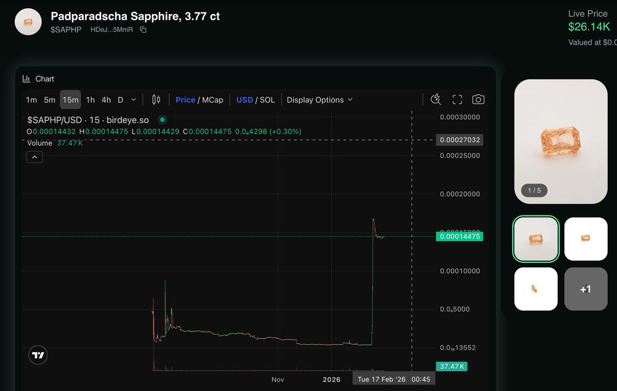The width and height of the screenshot is (617, 391).
Task: Take a chart screenshot with camera icon
Action: click(x=478, y=99)
